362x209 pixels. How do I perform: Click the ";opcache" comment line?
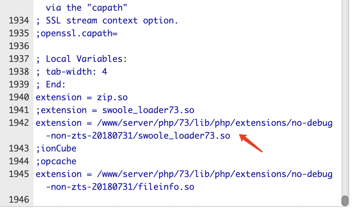(56, 161)
